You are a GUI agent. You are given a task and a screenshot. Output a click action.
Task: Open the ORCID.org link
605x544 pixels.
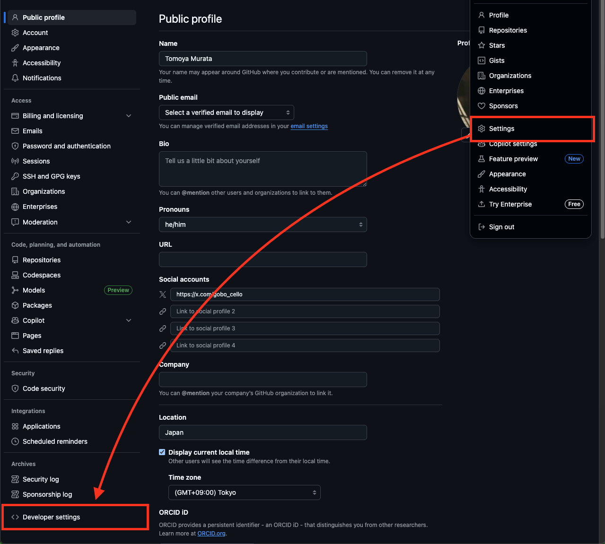pyautogui.click(x=211, y=534)
